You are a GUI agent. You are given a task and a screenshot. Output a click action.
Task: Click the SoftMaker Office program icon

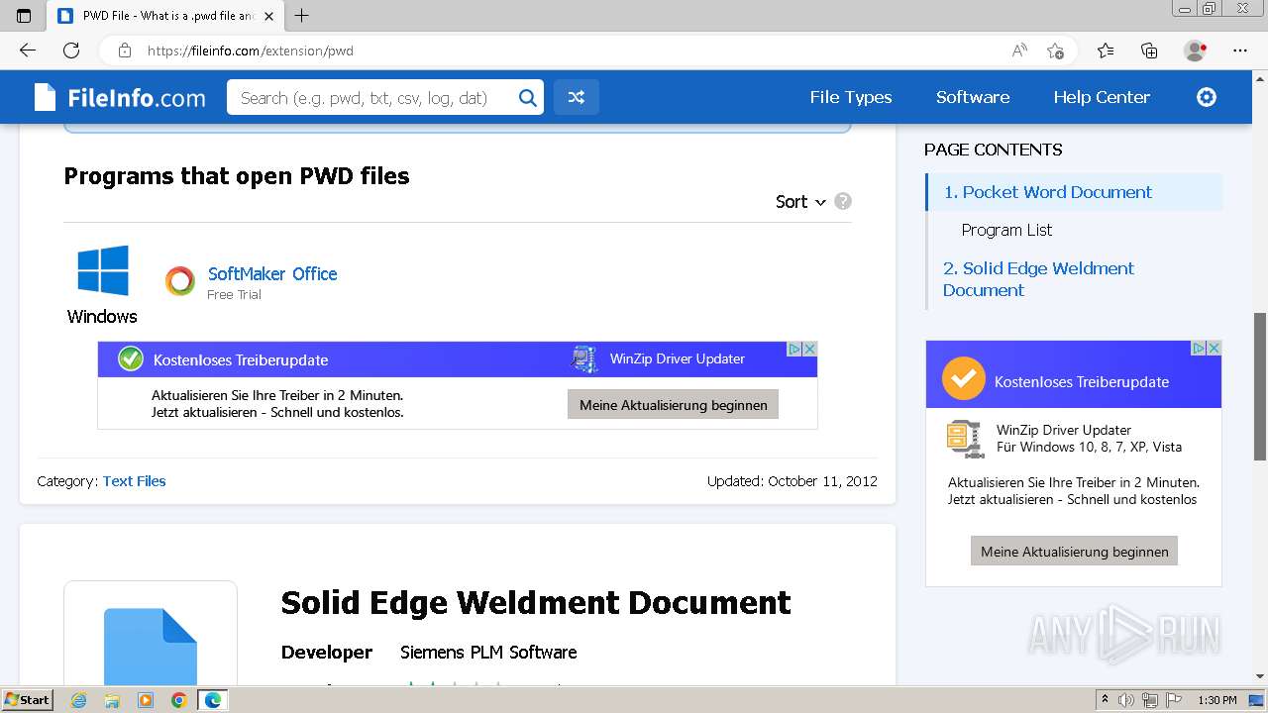tap(180, 281)
